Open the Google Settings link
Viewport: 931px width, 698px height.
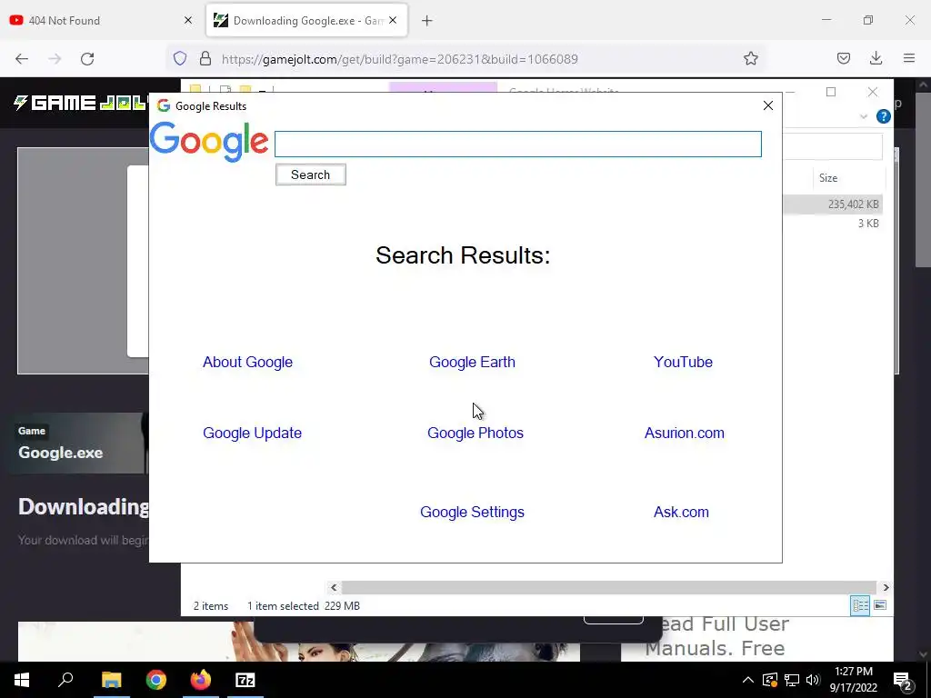click(x=472, y=513)
